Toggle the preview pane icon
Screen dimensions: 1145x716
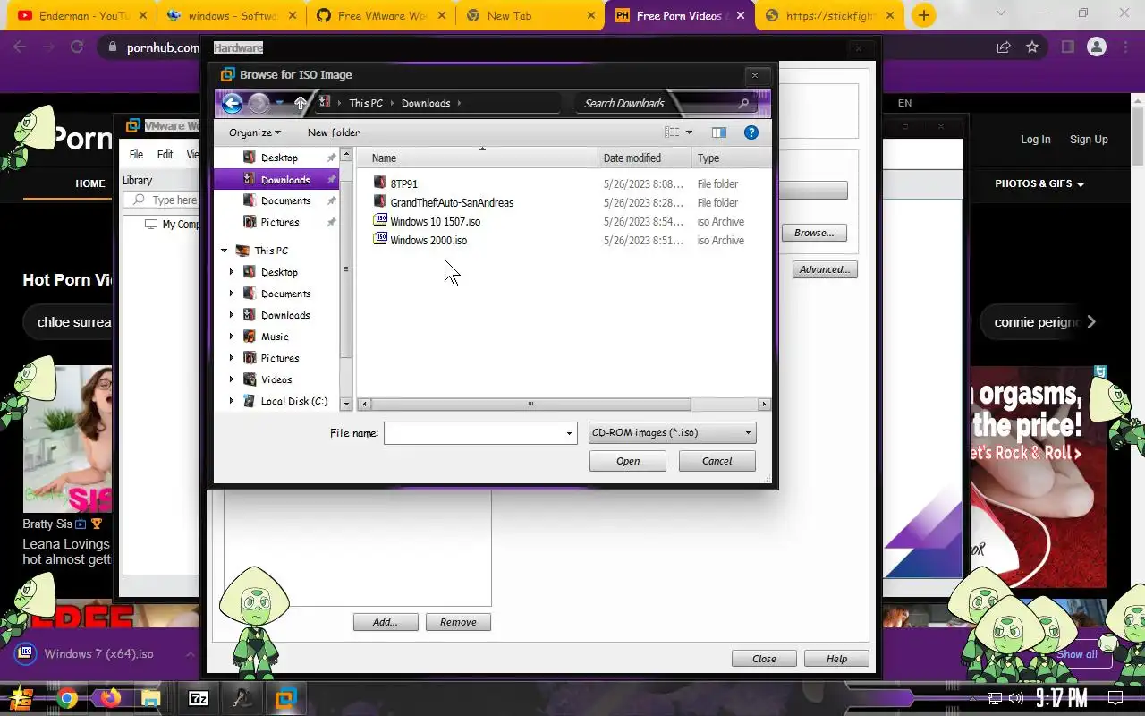point(719,132)
